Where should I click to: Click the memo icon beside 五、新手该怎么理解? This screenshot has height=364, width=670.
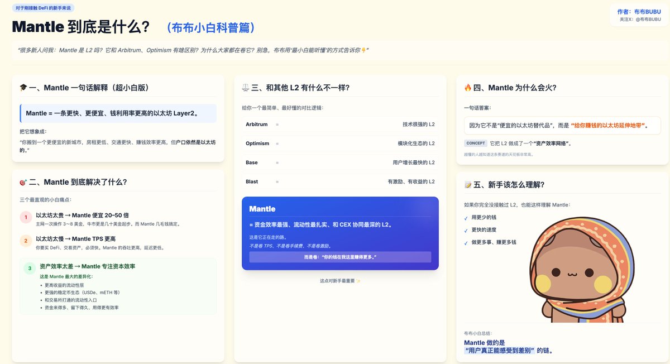468,185
